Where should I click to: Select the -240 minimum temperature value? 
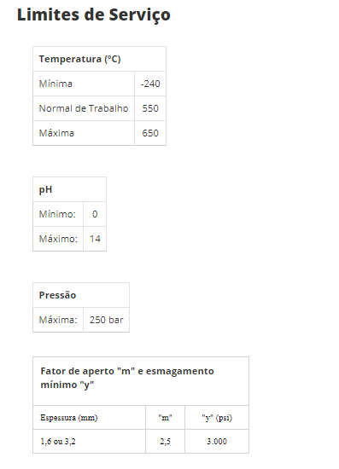tap(150, 84)
